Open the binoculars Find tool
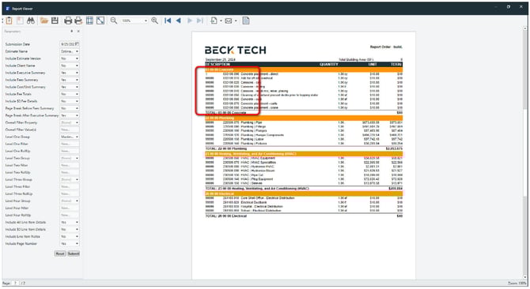This screenshot has width=530, height=289. (x=31, y=21)
